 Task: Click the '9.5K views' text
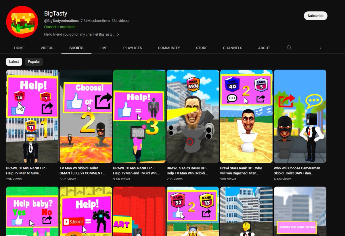point(121,179)
